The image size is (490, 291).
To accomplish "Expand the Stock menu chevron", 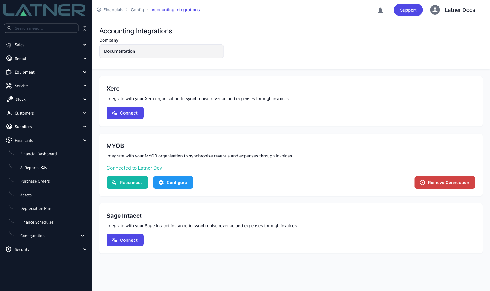I will point(85,99).
